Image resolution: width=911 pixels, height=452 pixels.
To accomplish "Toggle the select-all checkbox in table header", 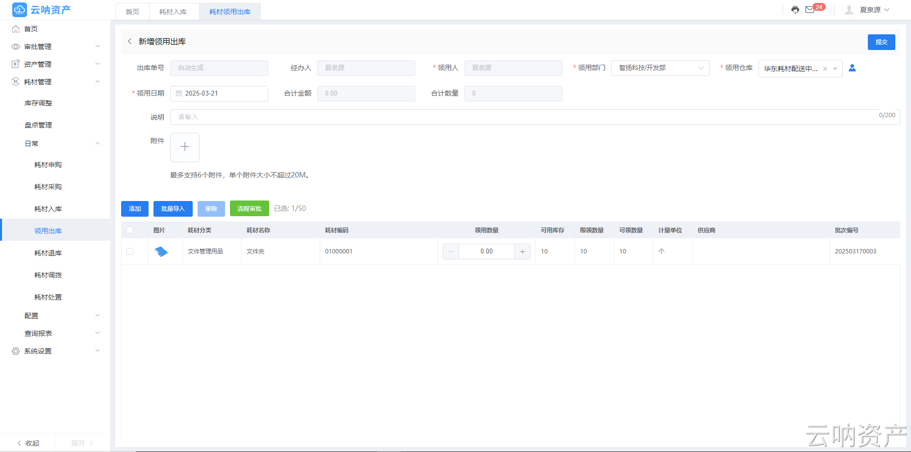I will point(130,230).
